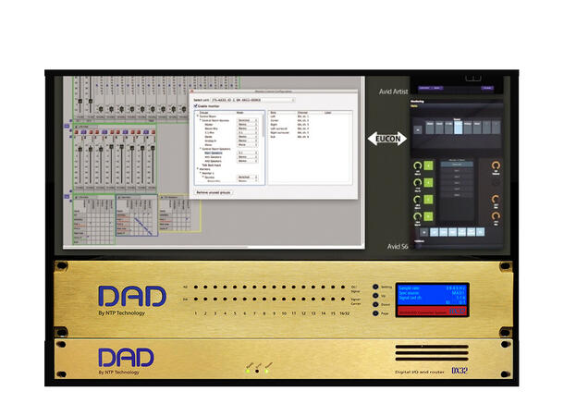Screen dimensions: 564x416
Task: Open the 5.1 Mix source mode dropdown
Action: tap(248, 133)
